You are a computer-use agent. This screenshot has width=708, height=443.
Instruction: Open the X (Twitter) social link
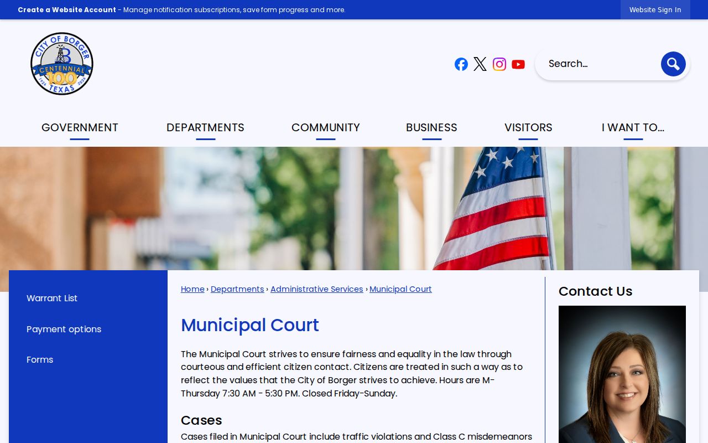point(480,64)
